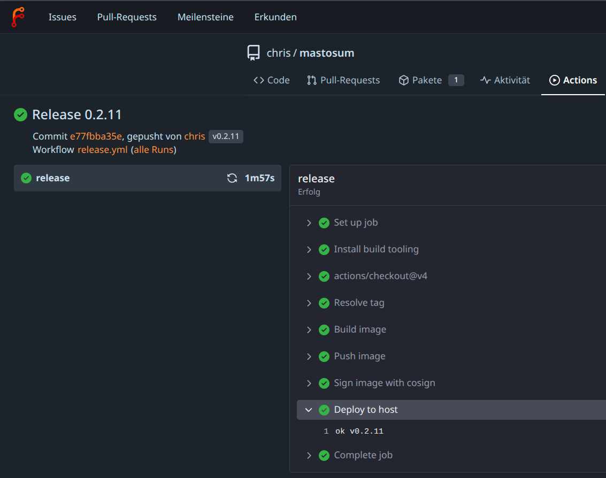Open the chris owner link

[278, 53]
